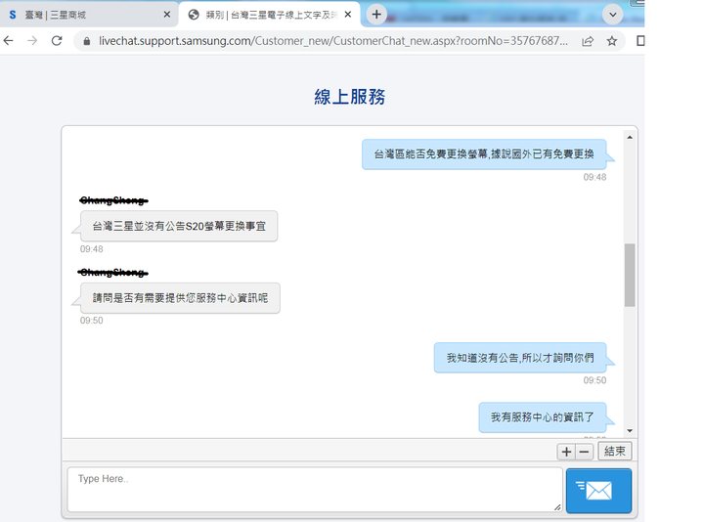Click the Samsung favicon on first tab

click(13, 15)
